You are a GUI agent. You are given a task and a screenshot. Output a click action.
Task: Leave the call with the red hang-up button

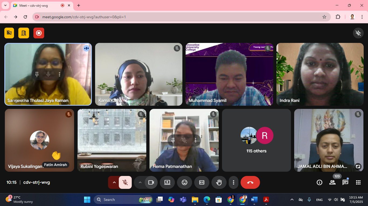click(x=250, y=182)
